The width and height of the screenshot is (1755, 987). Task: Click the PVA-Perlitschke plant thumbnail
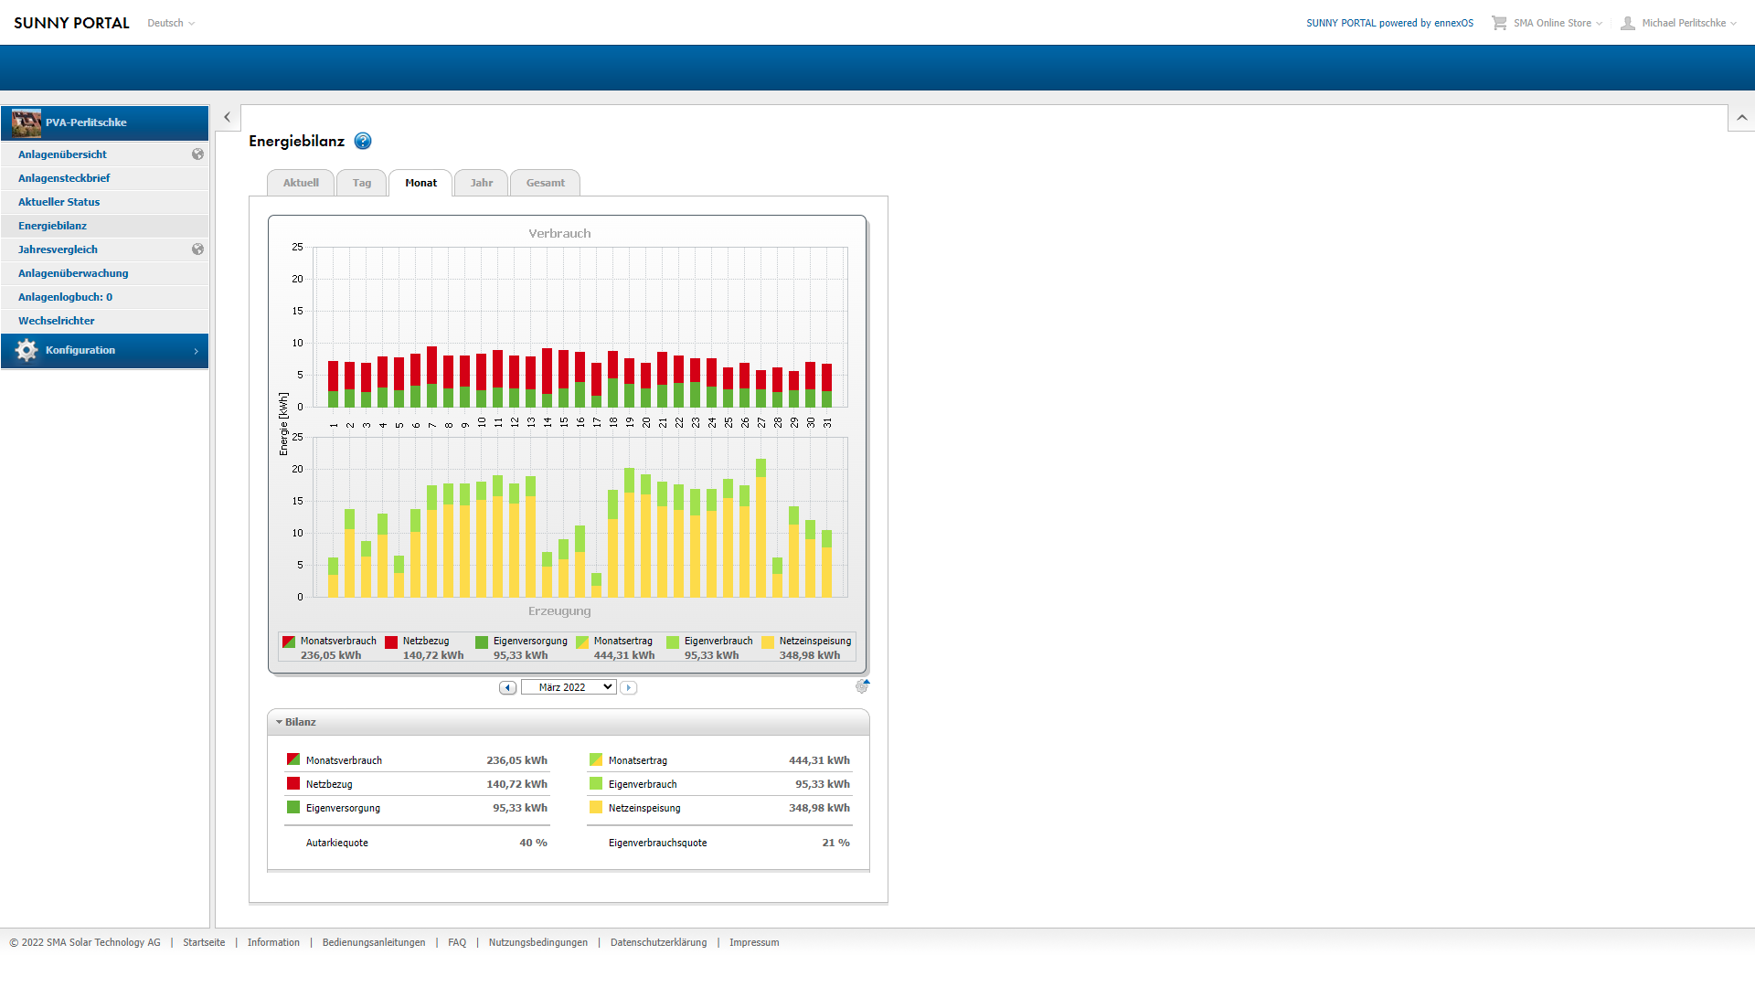click(x=27, y=122)
